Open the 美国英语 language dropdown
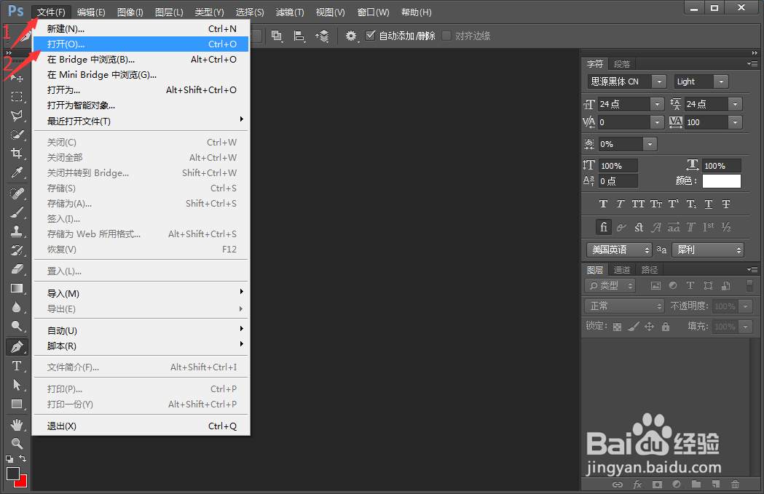764x494 pixels. tap(619, 250)
